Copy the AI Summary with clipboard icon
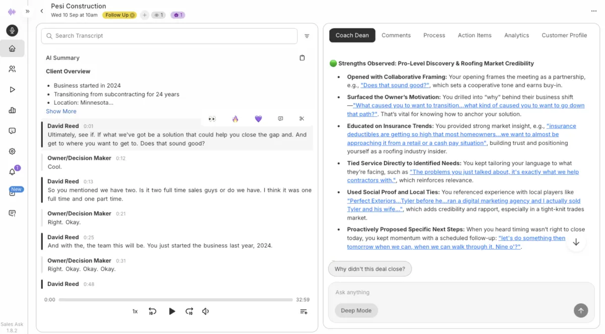 pyautogui.click(x=302, y=58)
